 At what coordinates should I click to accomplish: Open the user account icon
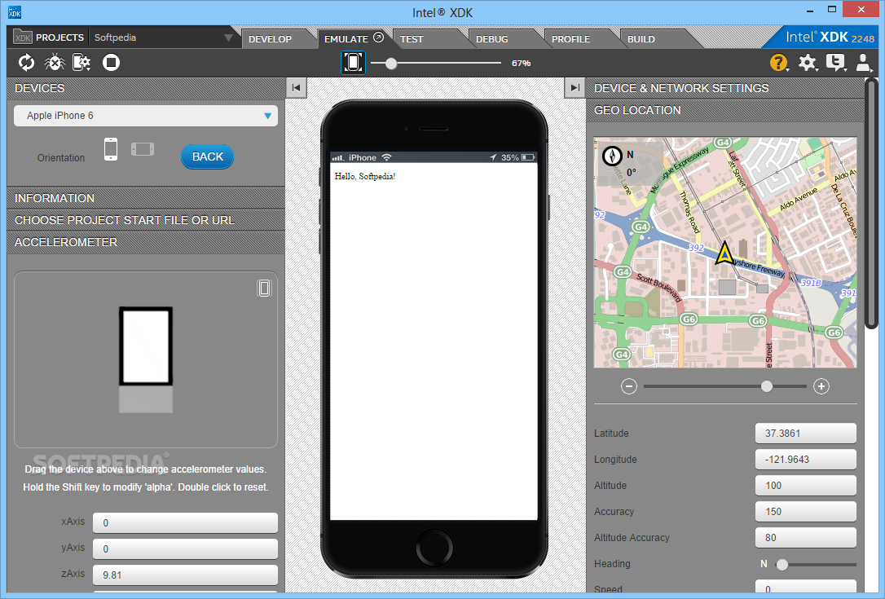pos(863,62)
